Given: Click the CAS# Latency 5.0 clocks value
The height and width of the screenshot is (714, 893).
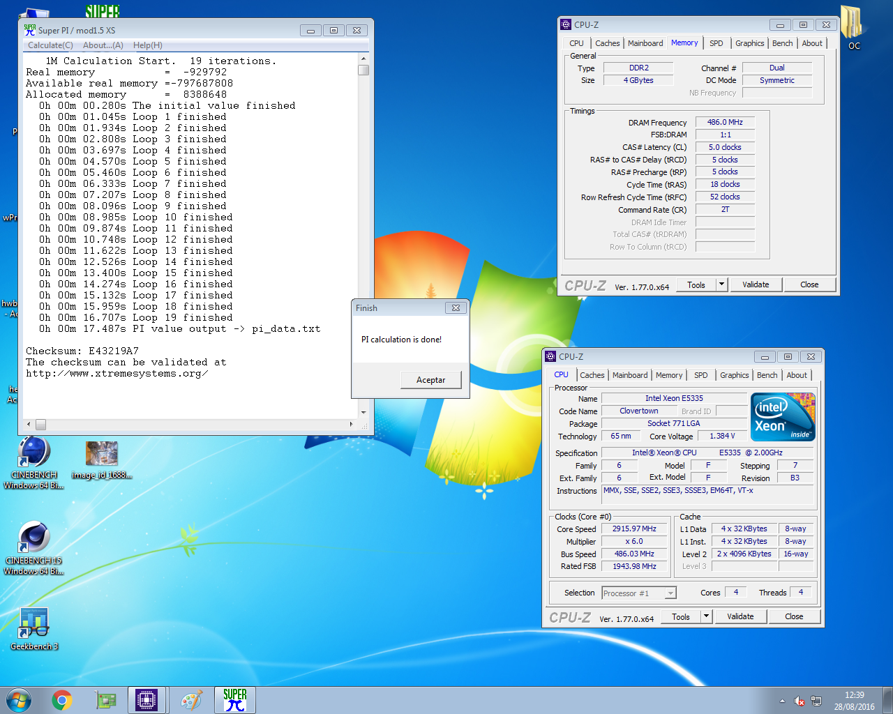Looking at the screenshot, I should point(725,147).
